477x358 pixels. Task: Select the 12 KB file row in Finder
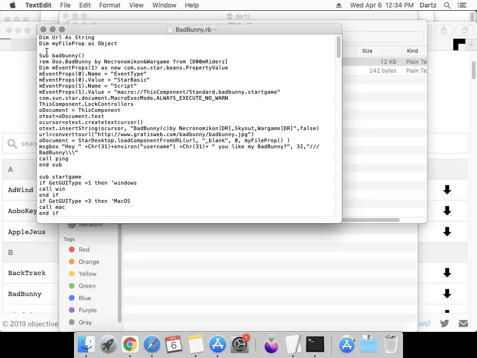coord(384,62)
